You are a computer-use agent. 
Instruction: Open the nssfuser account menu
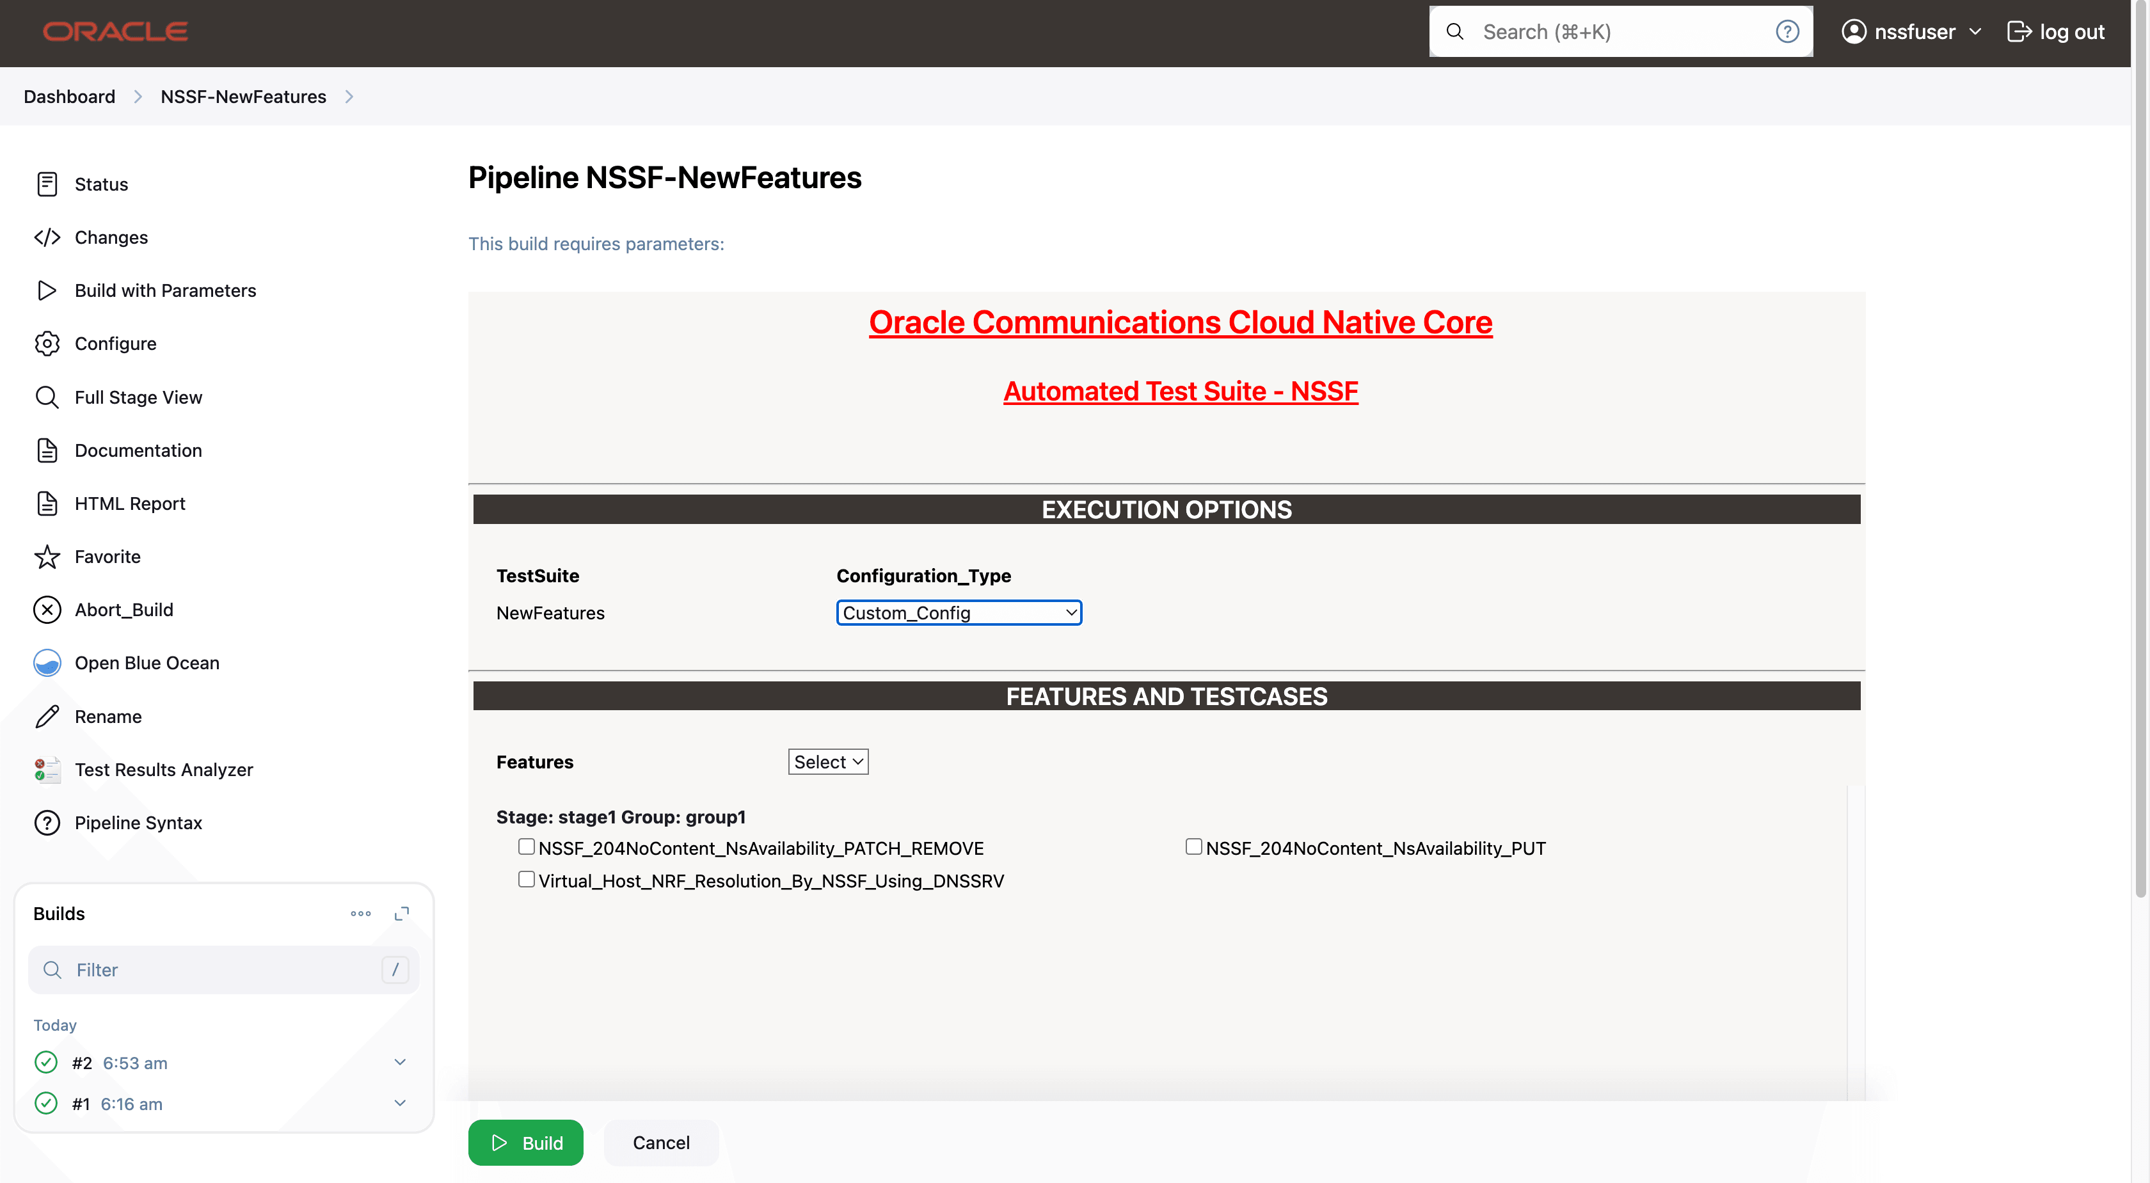point(1911,32)
